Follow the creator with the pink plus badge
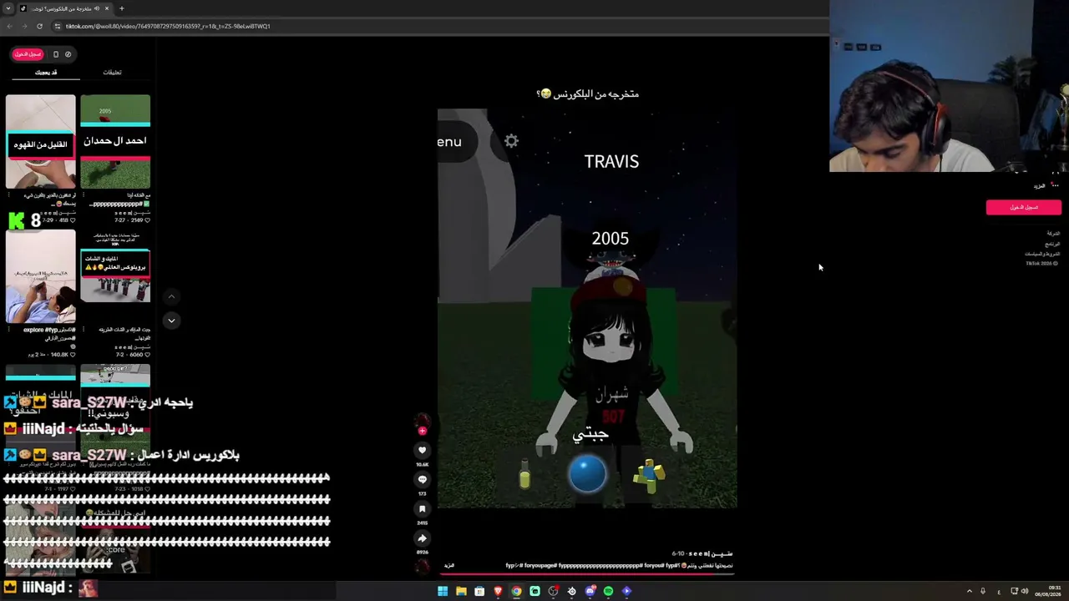Viewport: 1069px width, 601px height. coord(422,431)
